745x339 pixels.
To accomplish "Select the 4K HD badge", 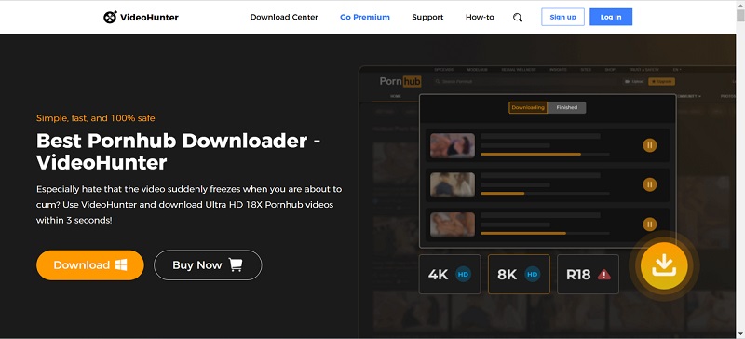I will (450, 275).
